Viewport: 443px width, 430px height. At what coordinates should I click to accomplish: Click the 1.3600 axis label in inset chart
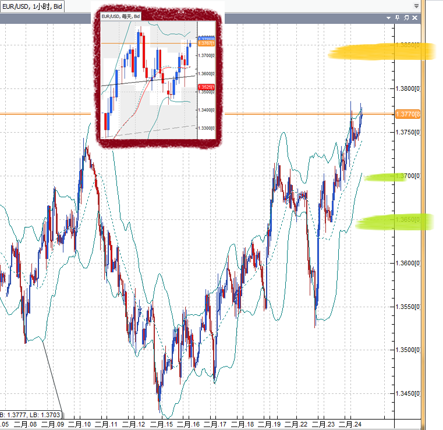207,74
